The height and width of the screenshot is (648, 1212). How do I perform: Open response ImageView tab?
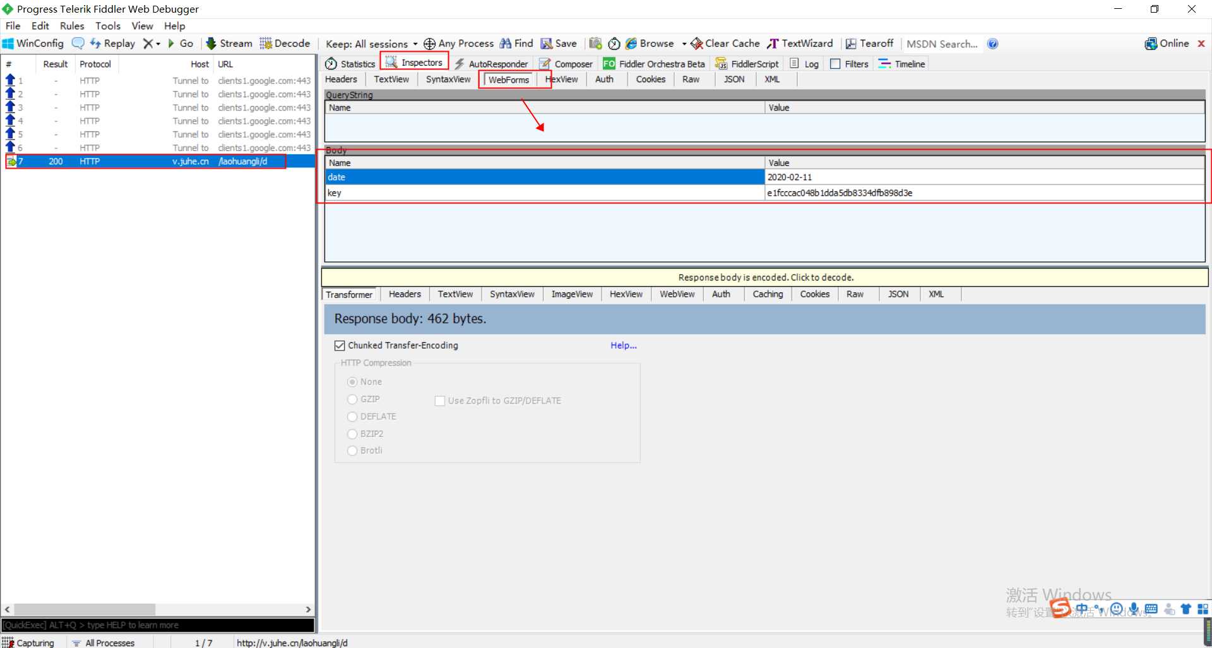(572, 294)
